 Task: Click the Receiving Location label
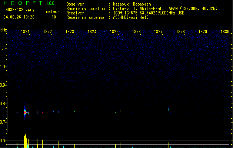pos(86,9)
